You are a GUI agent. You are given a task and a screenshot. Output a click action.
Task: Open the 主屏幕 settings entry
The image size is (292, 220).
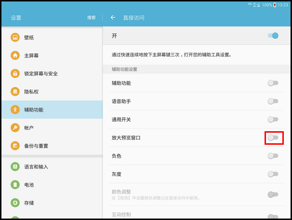[52, 55]
